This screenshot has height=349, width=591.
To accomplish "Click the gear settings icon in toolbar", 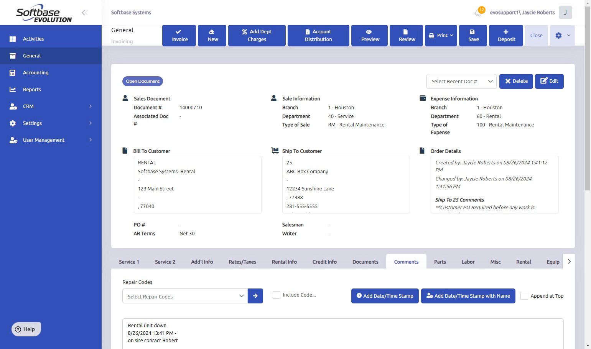I will point(558,36).
